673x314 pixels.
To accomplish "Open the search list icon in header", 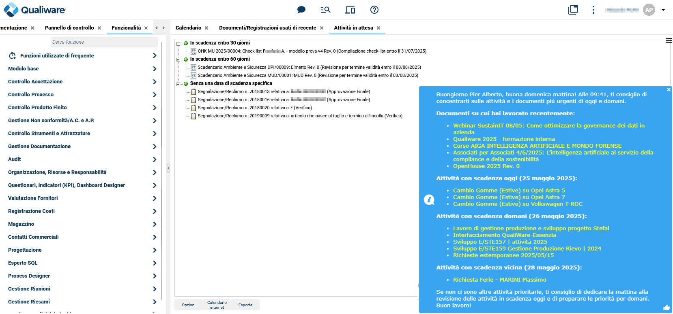I will tap(325, 10).
